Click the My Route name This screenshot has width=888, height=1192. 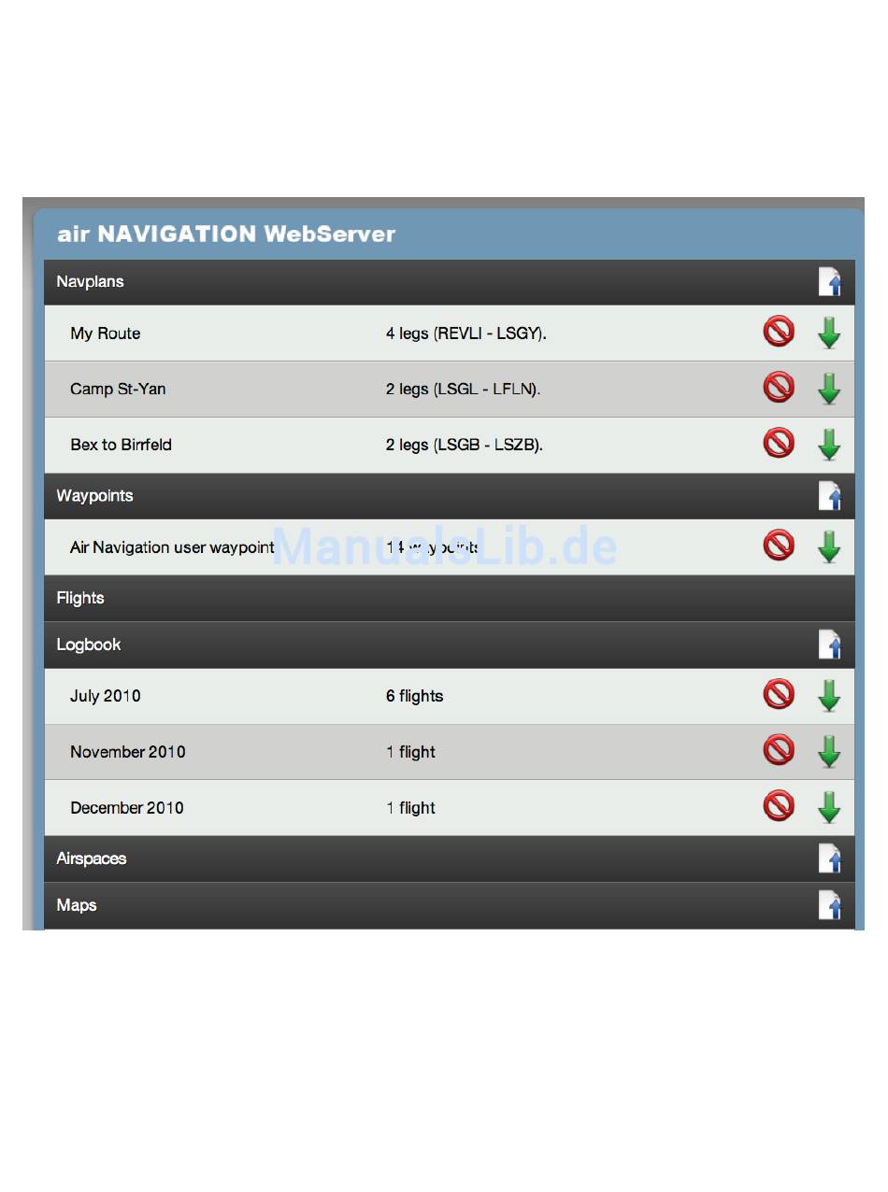coord(105,333)
